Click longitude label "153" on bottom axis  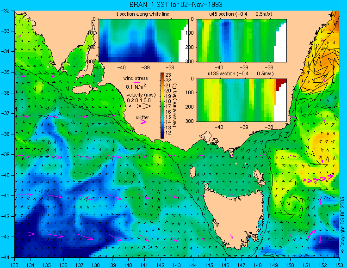pyautogui.click(x=339, y=265)
